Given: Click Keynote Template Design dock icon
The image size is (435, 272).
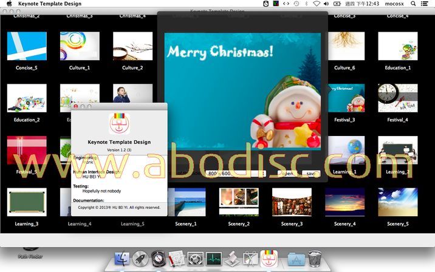Looking at the screenshot, I should click(x=269, y=260).
